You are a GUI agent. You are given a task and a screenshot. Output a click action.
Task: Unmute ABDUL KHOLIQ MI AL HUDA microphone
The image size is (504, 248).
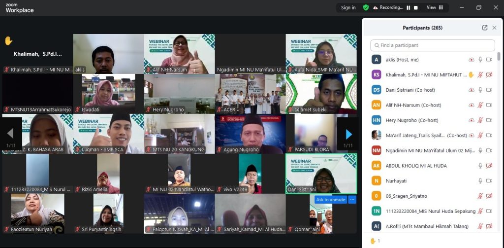[480, 166]
